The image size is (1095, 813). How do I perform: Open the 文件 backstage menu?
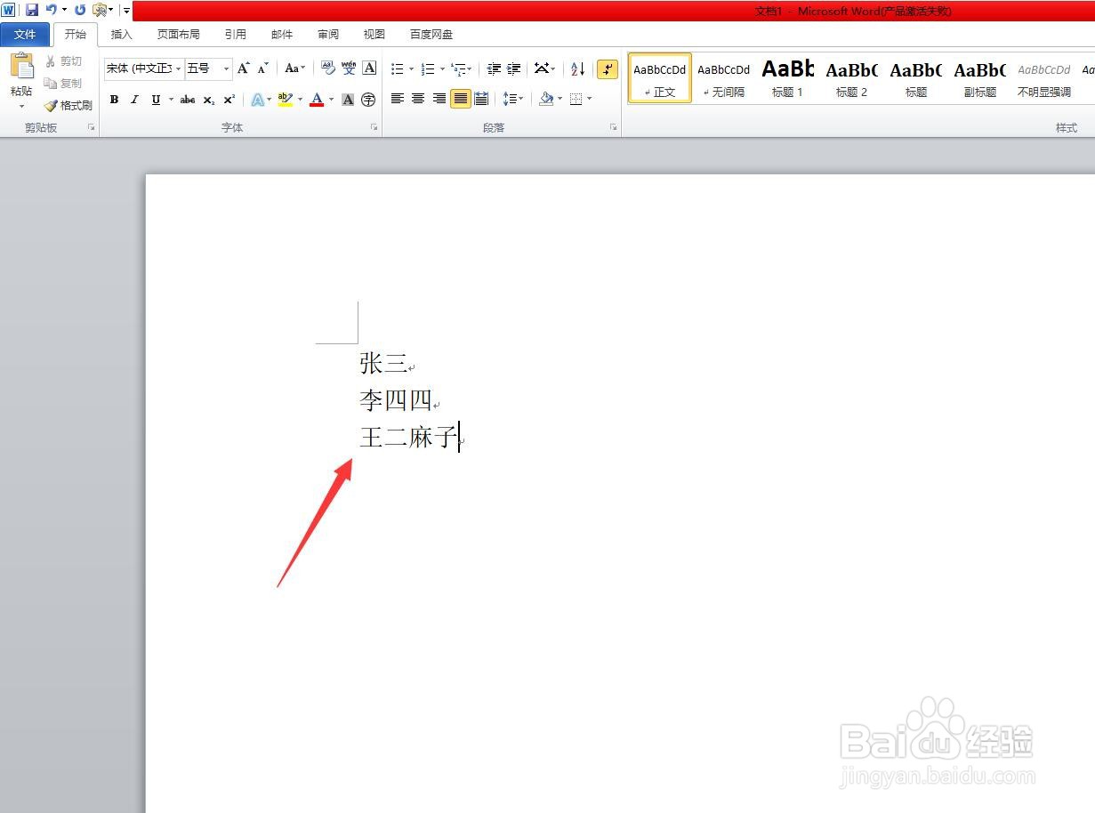pyautogui.click(x=26, y=34)
